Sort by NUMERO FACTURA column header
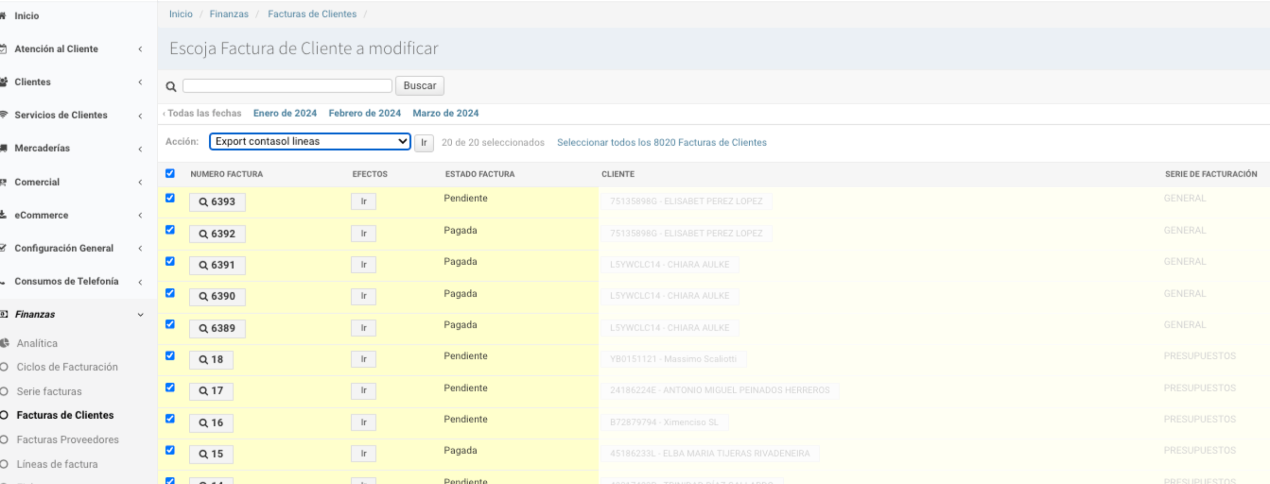 coord(226,174)
